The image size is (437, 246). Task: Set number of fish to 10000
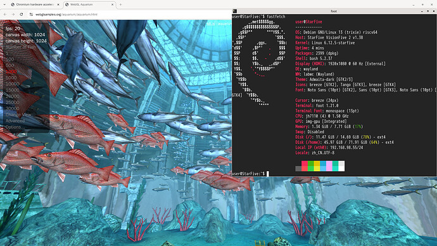(x=13, y=84)
